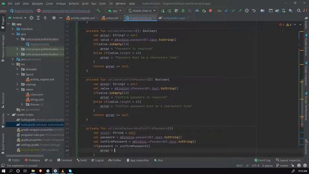Image resolution: width=309 pixels, height=174 pixels.
Task: Open the TODO tool window
Action: tap(14, 160)
